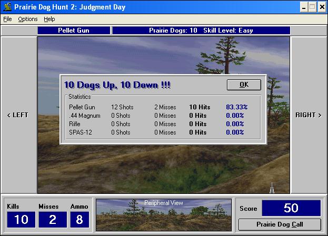Click the .44 Magnum row label
328x236 pixels.
[x=85, y=116]
